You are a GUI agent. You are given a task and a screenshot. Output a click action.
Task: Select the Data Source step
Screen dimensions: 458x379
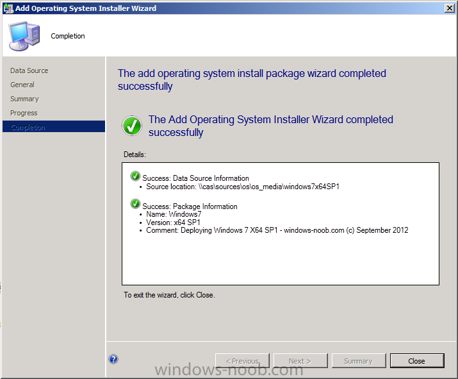point(29,71)
